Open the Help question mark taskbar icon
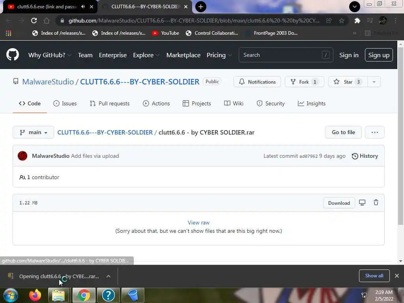The image size is (404, 303). [x=108, y=295]
